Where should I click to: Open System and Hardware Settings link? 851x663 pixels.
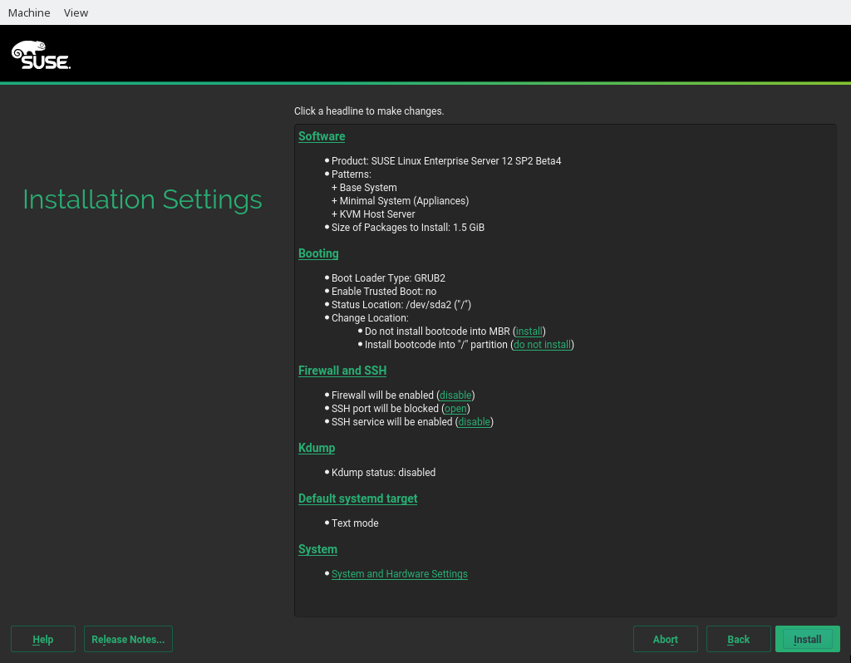(x=399, y=574)
